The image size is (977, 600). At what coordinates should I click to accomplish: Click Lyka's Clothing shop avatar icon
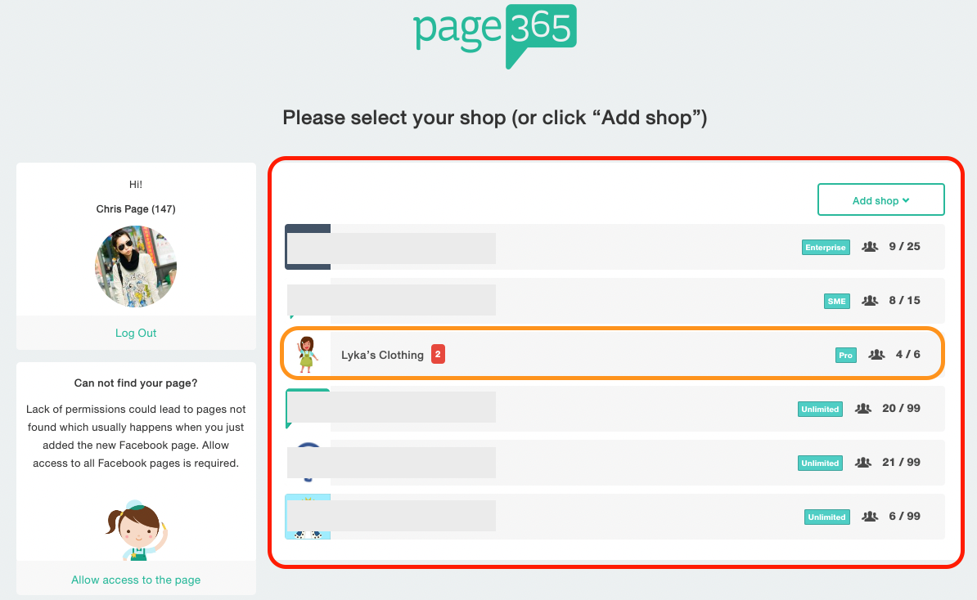pos(308,354)
